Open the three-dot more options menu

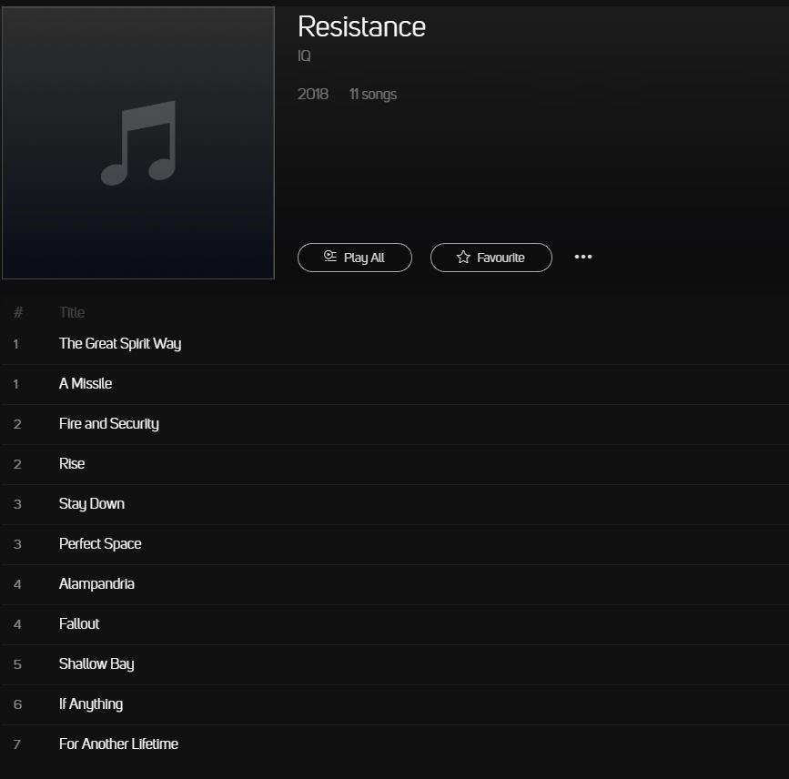pyautogui.click(x=583, y=257)
